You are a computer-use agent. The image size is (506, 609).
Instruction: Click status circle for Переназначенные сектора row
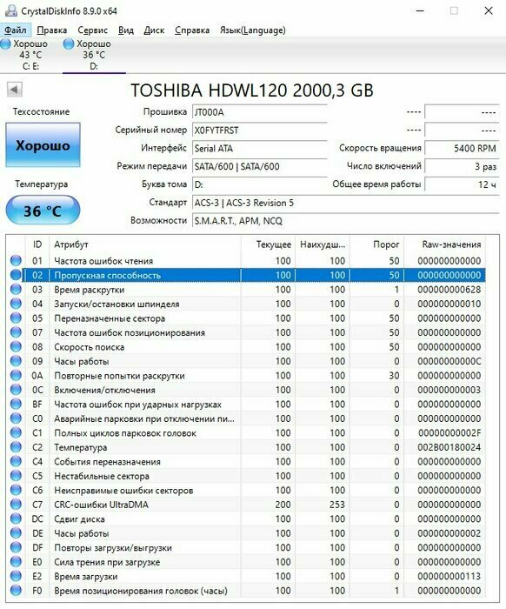(16, 318)
